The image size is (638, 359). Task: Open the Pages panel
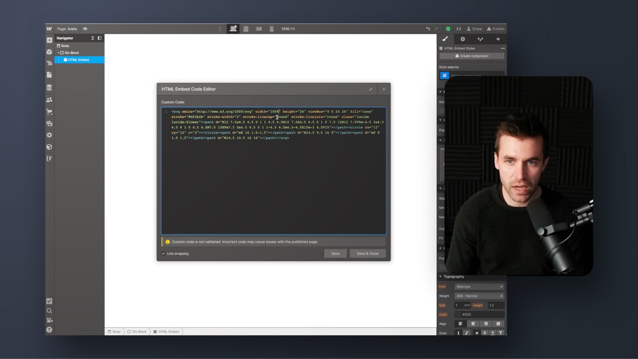coord(49,75)
